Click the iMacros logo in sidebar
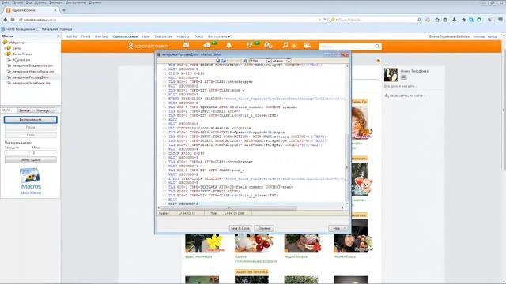The image size is (506, 284). 30,179
